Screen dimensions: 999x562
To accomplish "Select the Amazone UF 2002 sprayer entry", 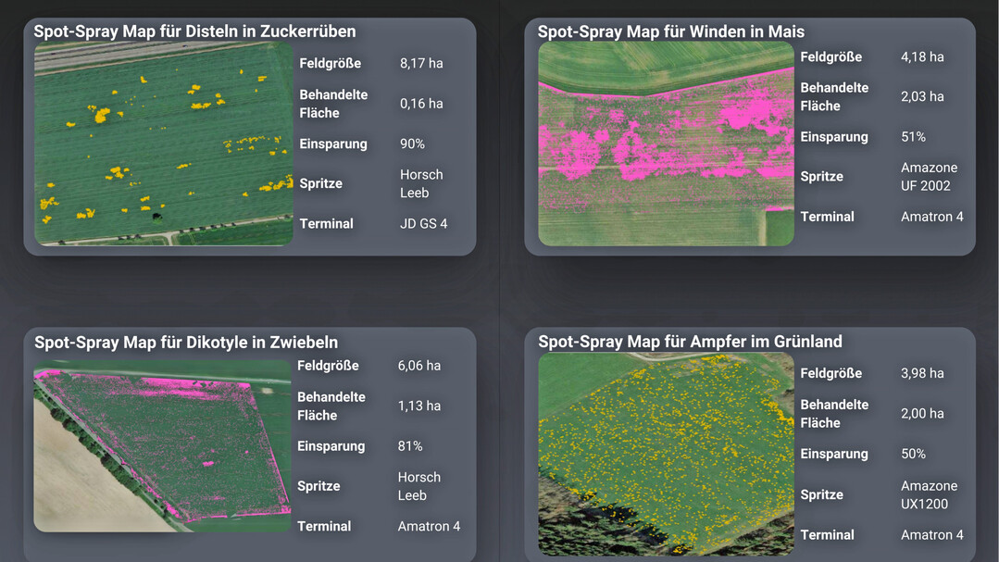I will pyautogui.click(x=930, y=176).
